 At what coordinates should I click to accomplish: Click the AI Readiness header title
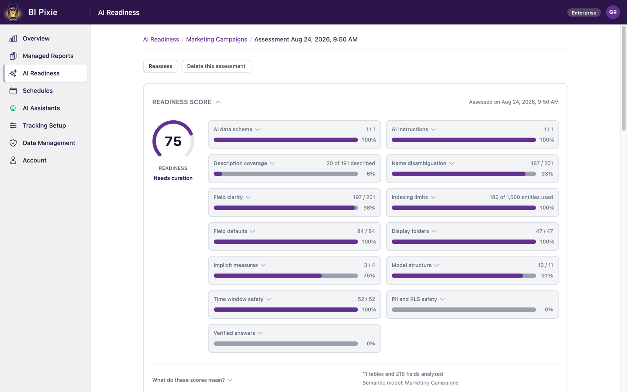119,13
